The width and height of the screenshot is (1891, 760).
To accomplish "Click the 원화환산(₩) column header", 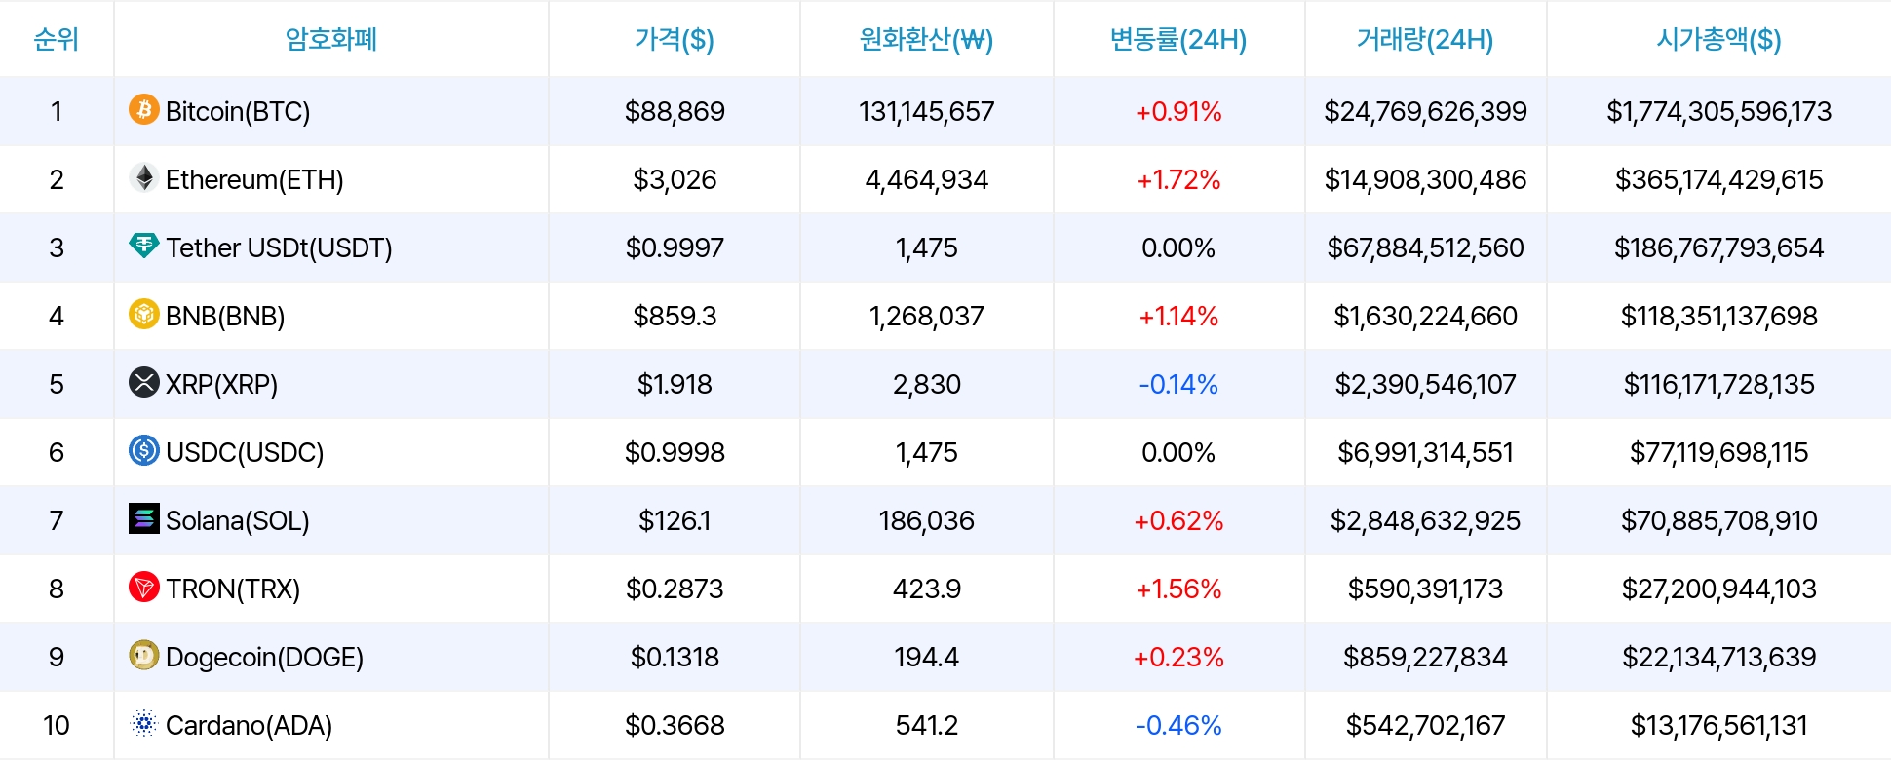I will pos(926,39).
